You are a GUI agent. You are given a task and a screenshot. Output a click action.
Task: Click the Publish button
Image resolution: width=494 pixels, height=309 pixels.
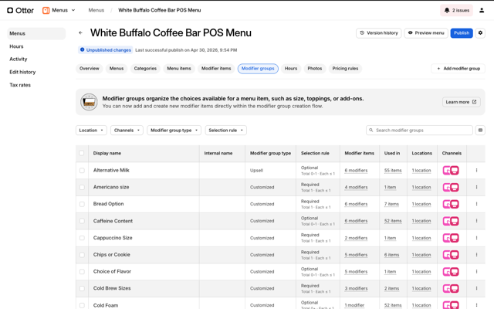tap(462, 32)
